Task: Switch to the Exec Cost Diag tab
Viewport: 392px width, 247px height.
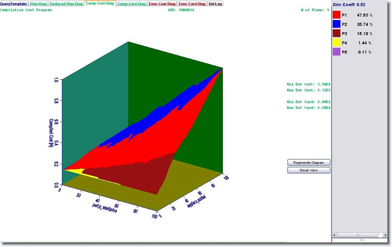Action: (x=162, y=4)
